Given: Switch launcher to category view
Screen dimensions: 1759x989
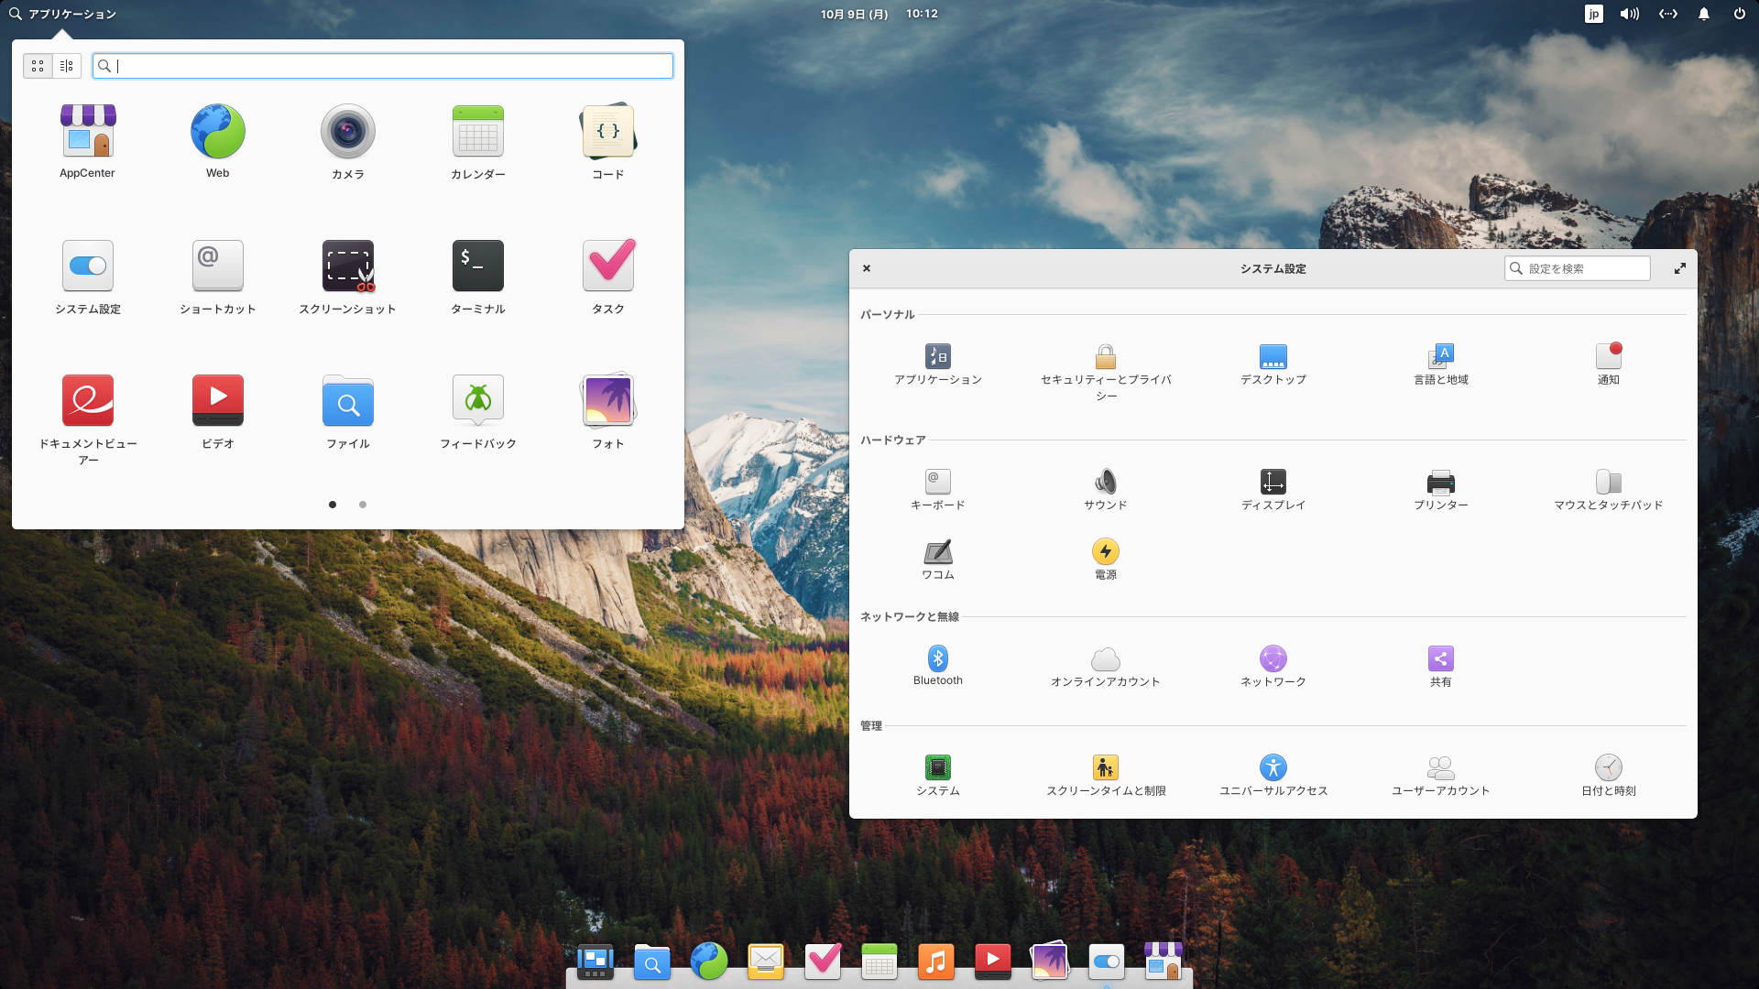Looking at the screenshot, I should pos(67,66).
